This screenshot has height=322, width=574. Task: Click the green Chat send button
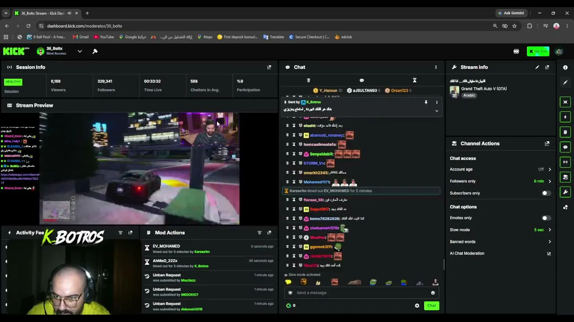[x=431, y=306]
